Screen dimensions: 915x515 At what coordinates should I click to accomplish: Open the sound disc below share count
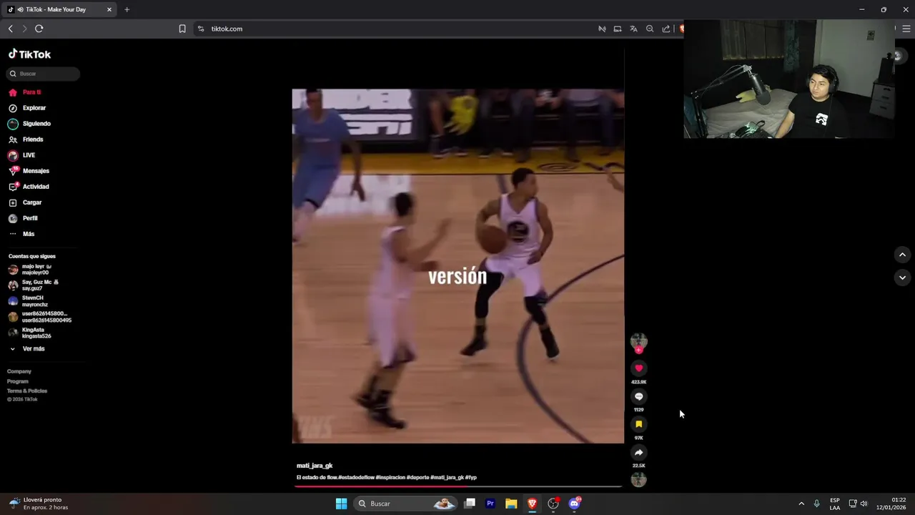pyautogui.click(x=638, y=479)
